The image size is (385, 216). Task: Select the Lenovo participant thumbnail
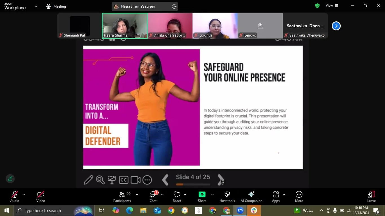click(260, 26)
